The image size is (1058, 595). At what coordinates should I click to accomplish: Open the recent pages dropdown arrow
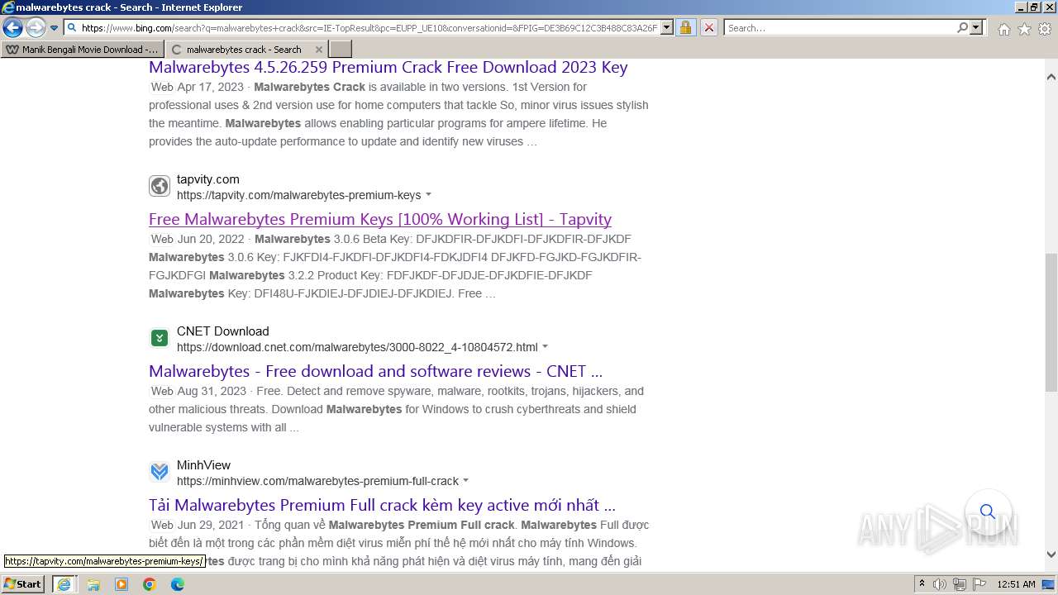tap(55, 28)
